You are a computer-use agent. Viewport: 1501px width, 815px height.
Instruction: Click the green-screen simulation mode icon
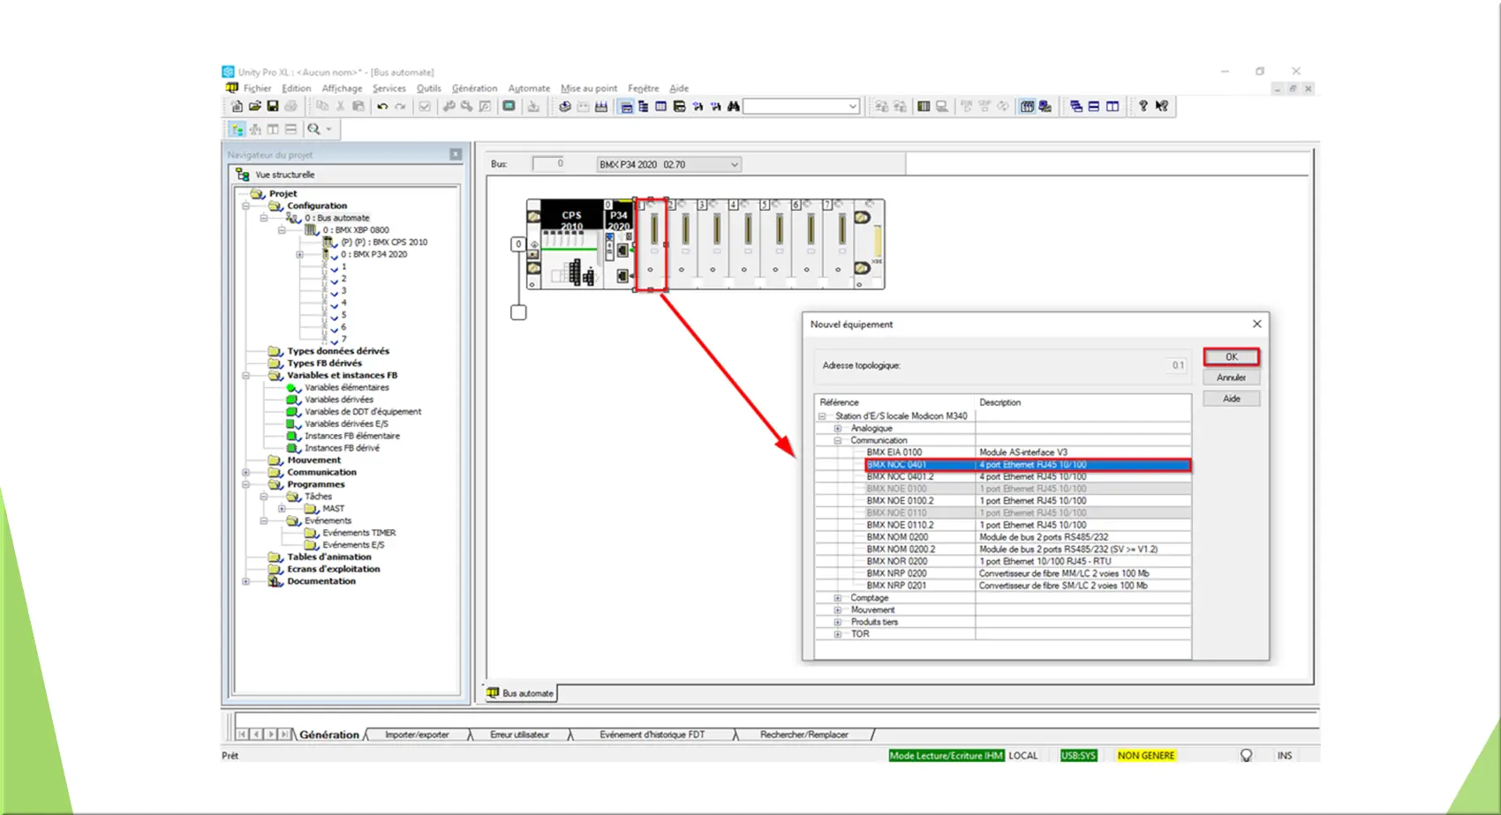(x=509, y=107)
